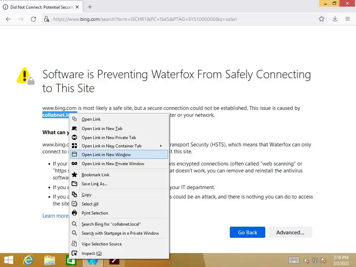The image size is (356, 267).
Task: Choose Open Link in New Private Window
Action: click(x=119, y=164)
